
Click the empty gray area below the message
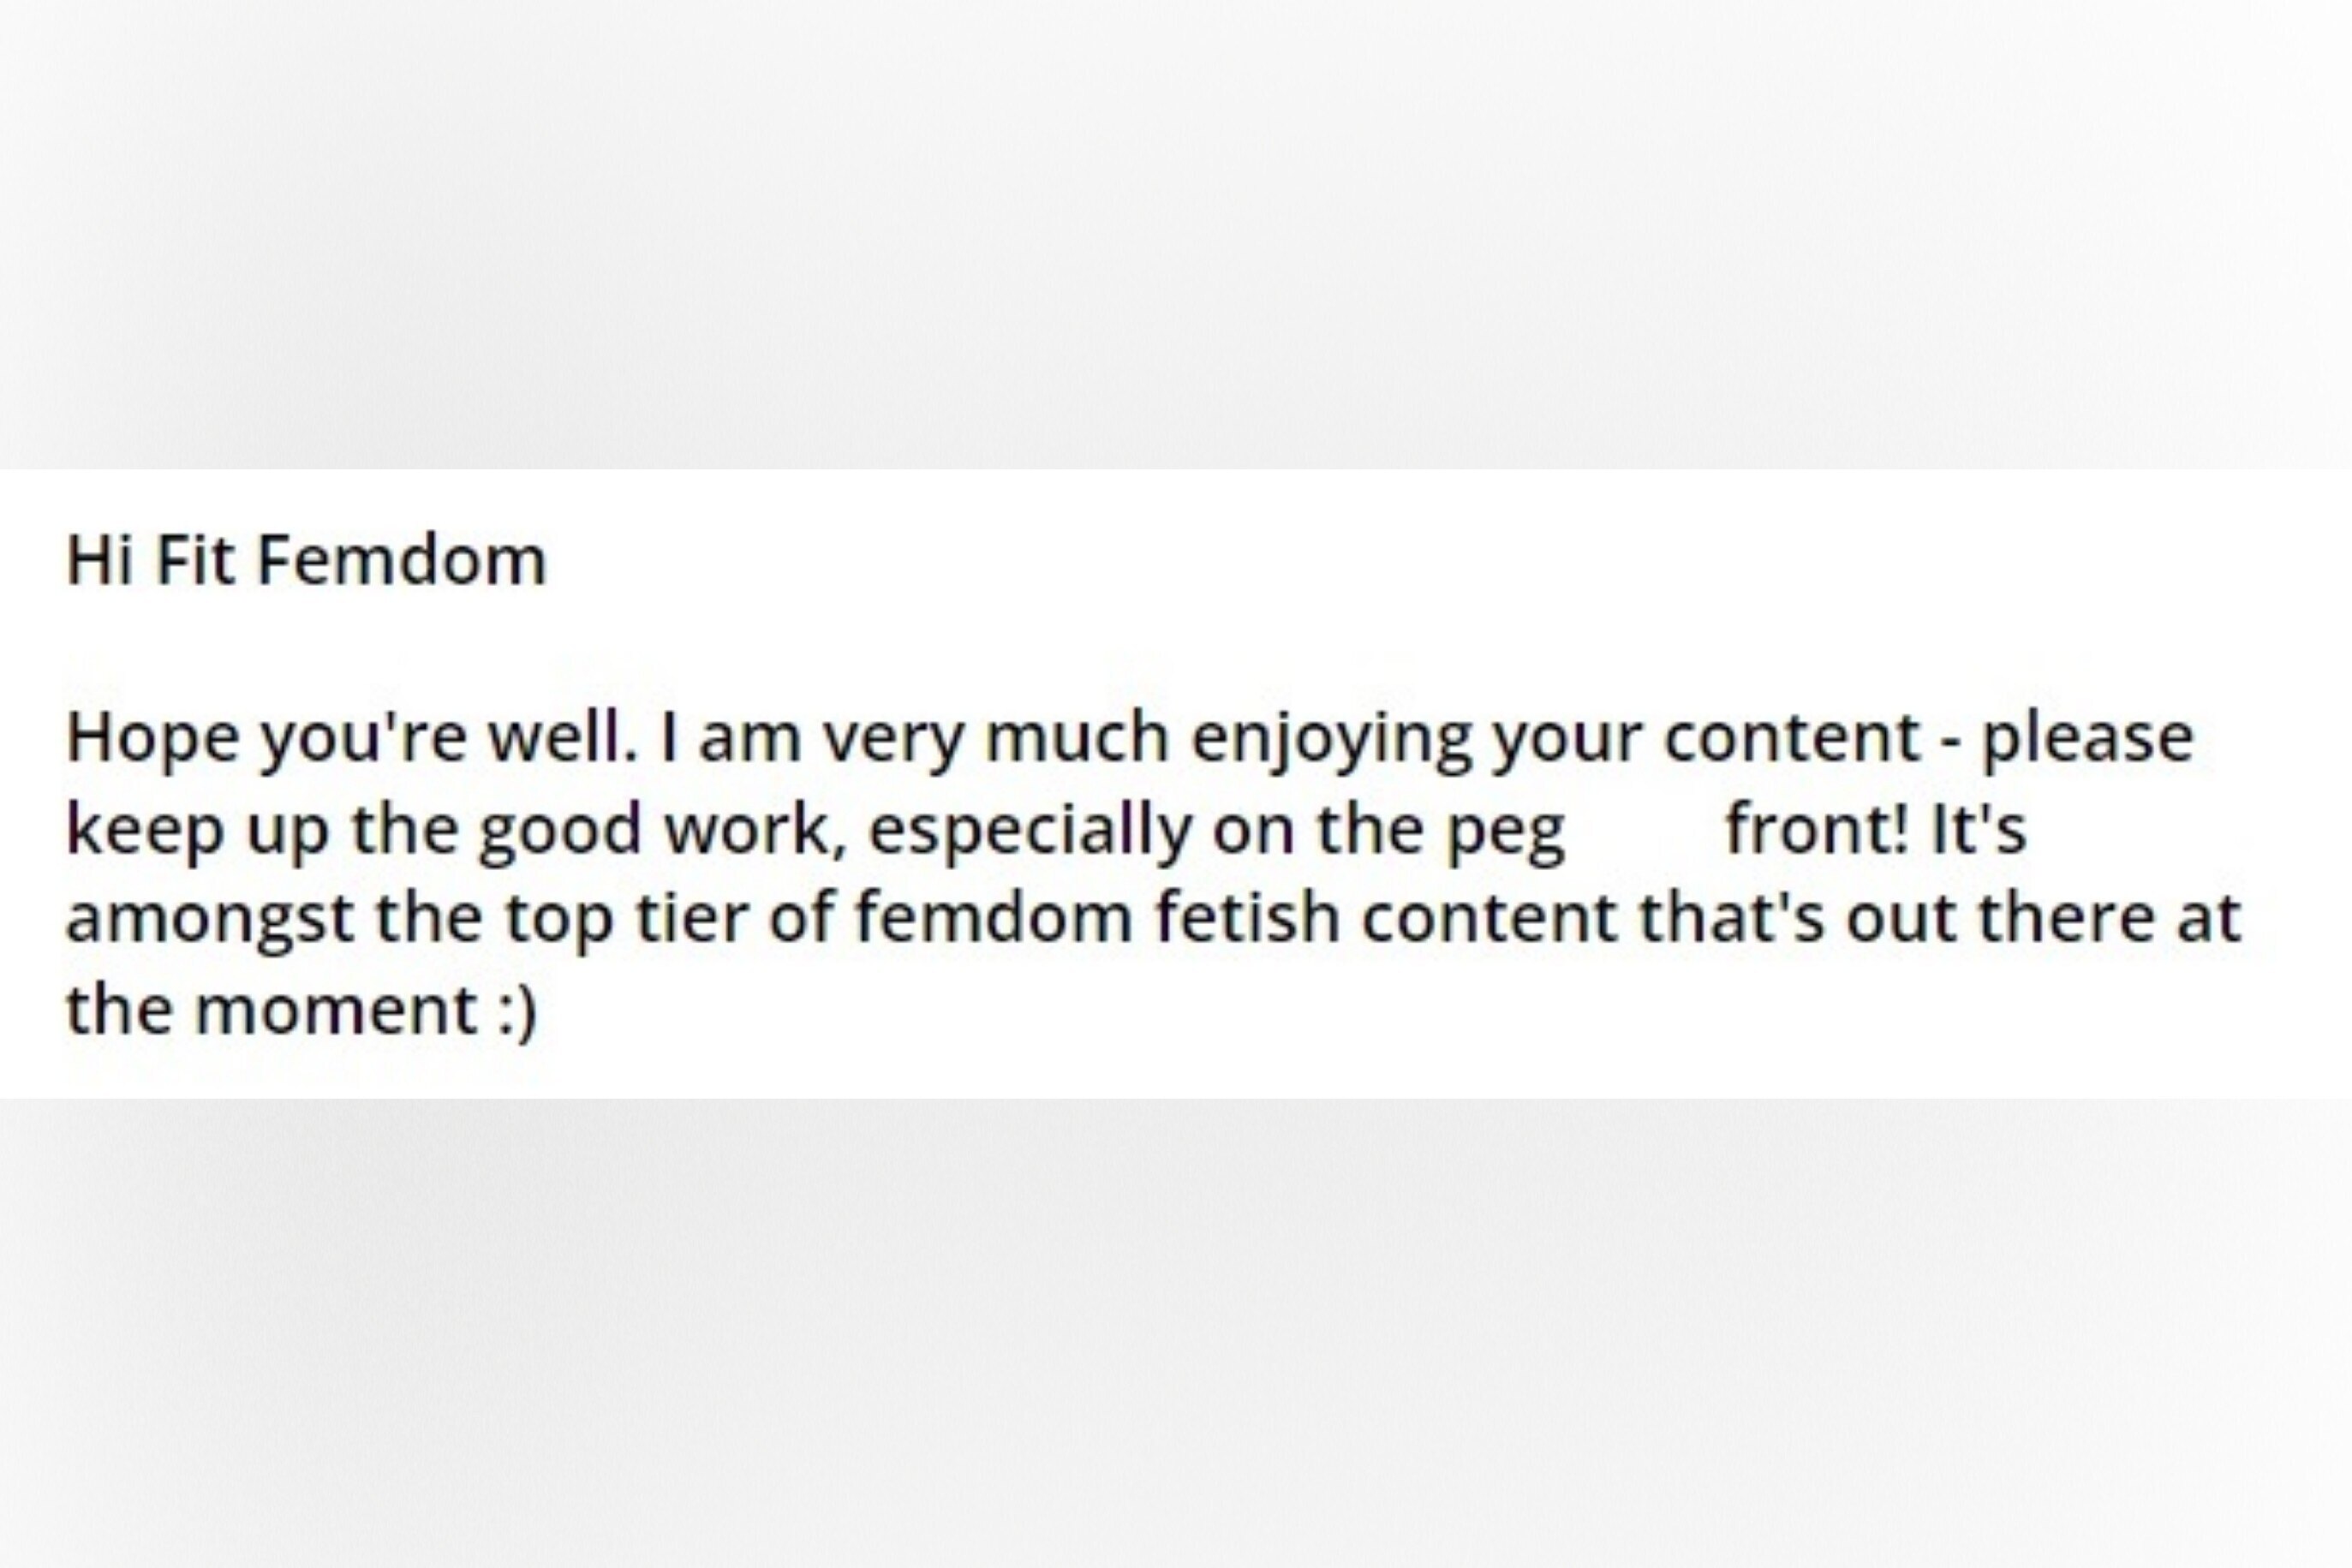1176,1330
